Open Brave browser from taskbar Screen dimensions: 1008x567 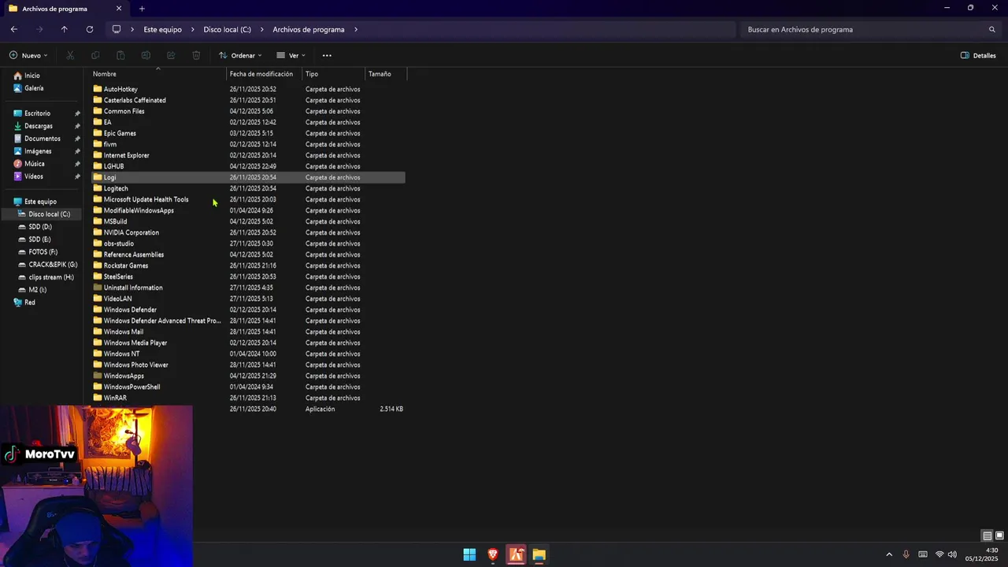(493, 554)
